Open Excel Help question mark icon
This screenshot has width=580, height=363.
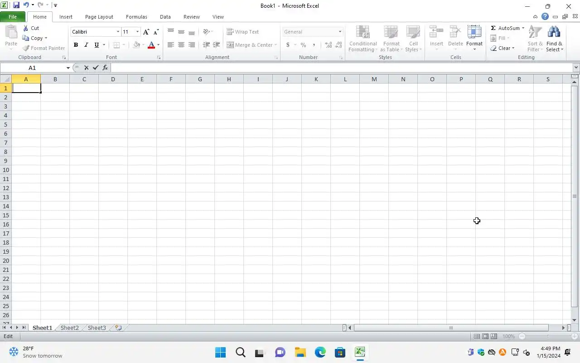[x=545, y=17]
